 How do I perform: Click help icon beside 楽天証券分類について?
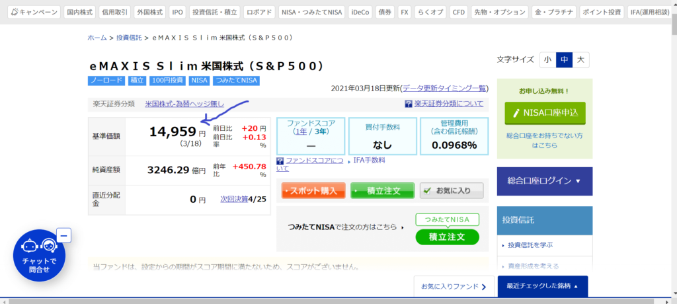click(x=409, y=104)
